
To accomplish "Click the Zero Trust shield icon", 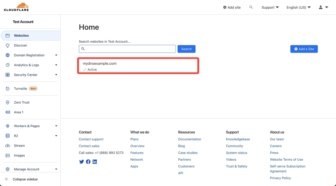I will [x=7, y=102].
